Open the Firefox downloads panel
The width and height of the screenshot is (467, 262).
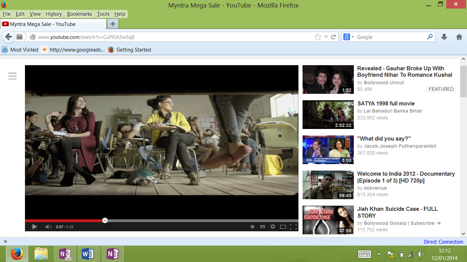pos(444,37)
